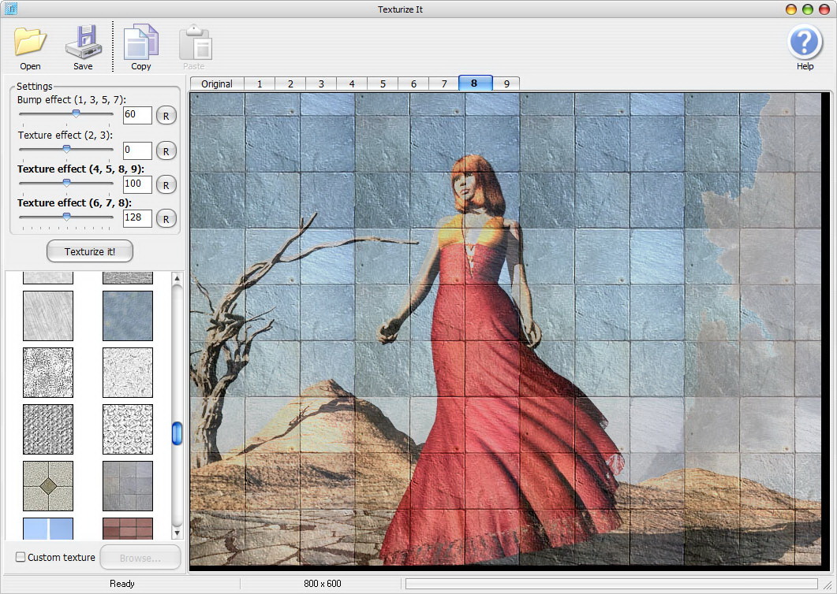This screenshot has height=594, width=837.
Task: Open Help via the question mark icon
Action: point(805,42)
